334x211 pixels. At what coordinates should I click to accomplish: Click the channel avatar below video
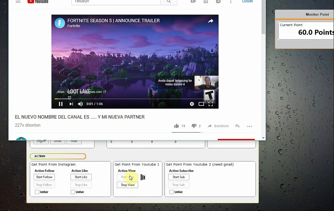[x=21, y=139]
